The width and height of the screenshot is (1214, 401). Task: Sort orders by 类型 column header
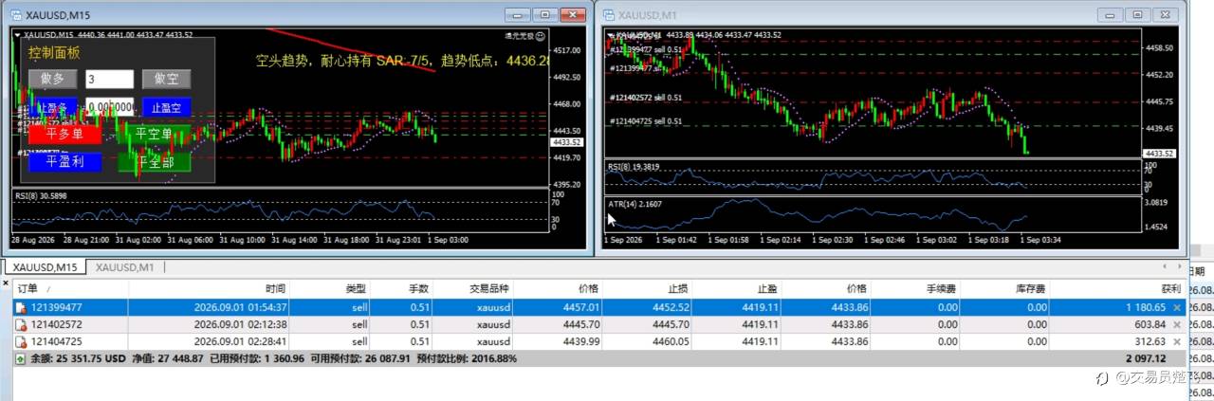[331, 288]
